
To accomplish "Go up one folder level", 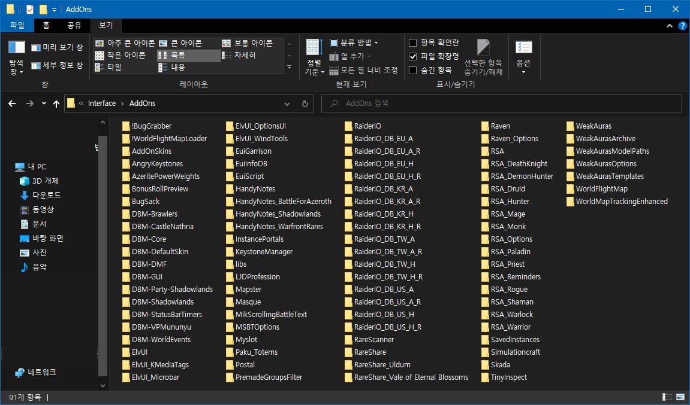I will click(56, 103).
